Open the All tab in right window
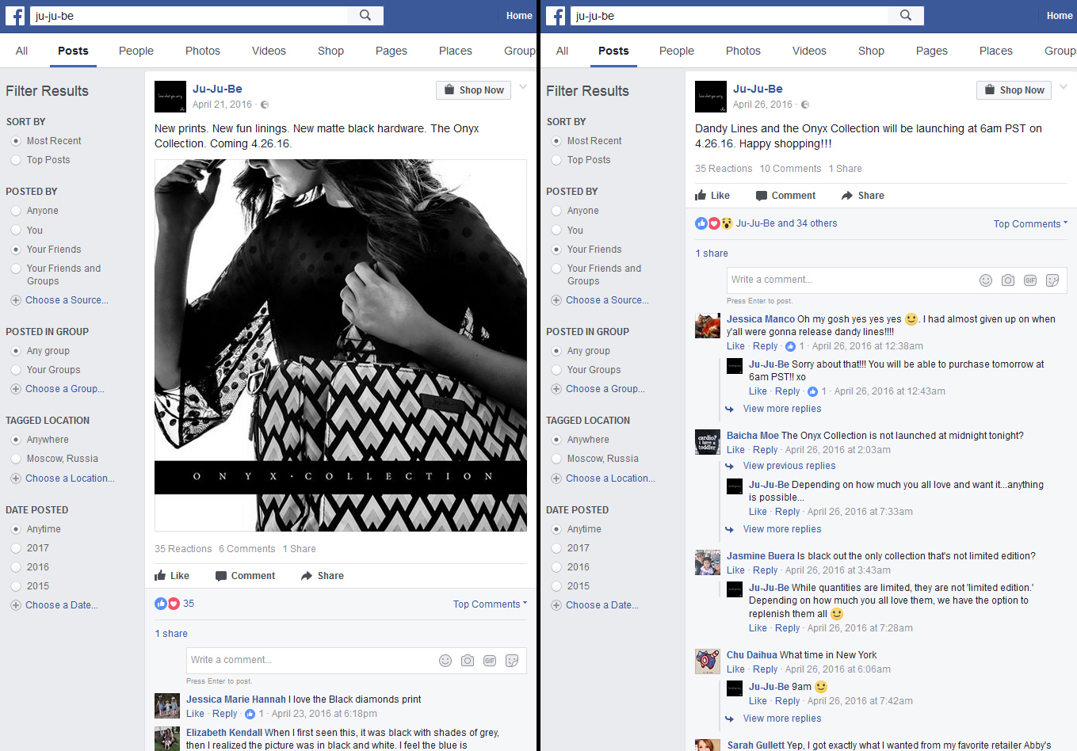Screen dimensions: 1077x751 [562, 51]
